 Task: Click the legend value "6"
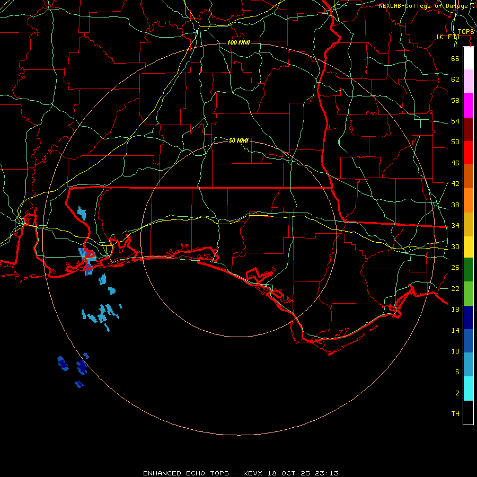pyautogui.click(x=457, y=372)
